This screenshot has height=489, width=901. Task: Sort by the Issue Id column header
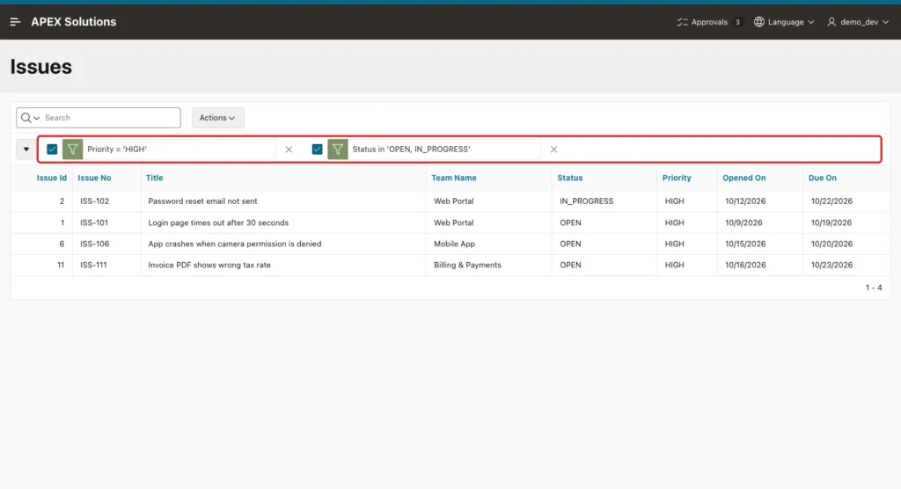pyautogui.click(x=52, y=179)
